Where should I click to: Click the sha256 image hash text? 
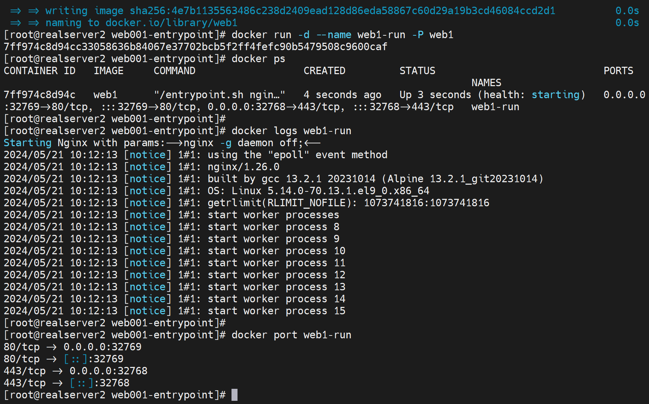point(342,11)
